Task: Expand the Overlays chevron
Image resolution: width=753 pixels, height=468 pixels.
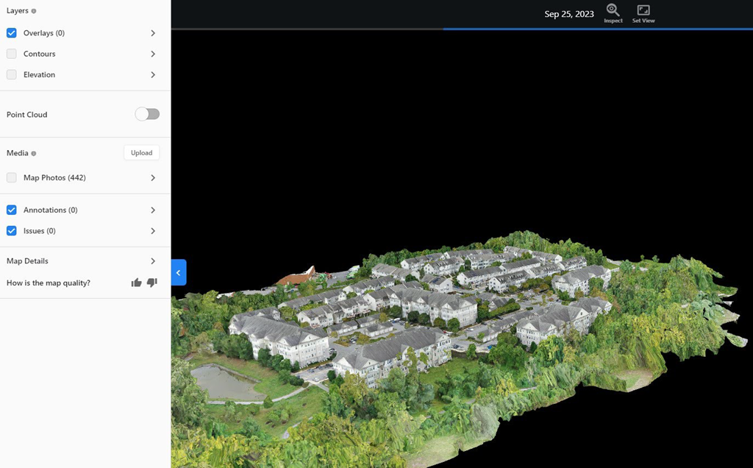Action: pos(153,33)
